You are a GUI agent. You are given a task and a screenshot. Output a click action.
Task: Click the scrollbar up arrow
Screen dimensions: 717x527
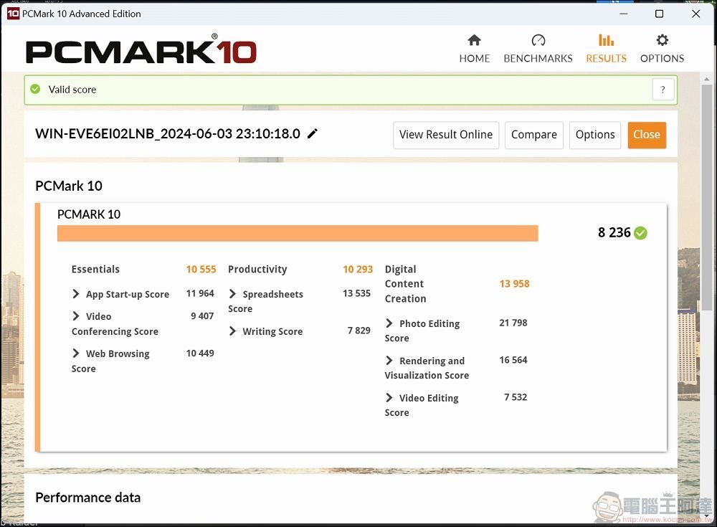[706, 79]
